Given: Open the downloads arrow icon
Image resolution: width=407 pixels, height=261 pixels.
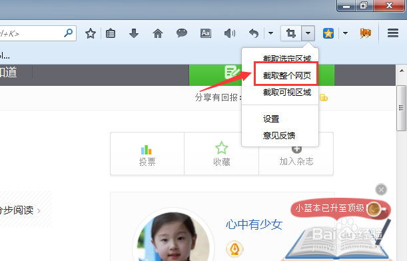Looking at the screenshot, I should (x=134, y=33).
